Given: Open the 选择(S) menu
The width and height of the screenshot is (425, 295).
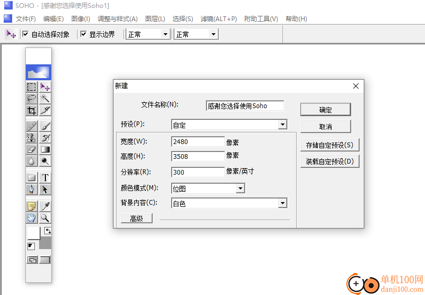Looking at the screenshot, I should 183,18.
